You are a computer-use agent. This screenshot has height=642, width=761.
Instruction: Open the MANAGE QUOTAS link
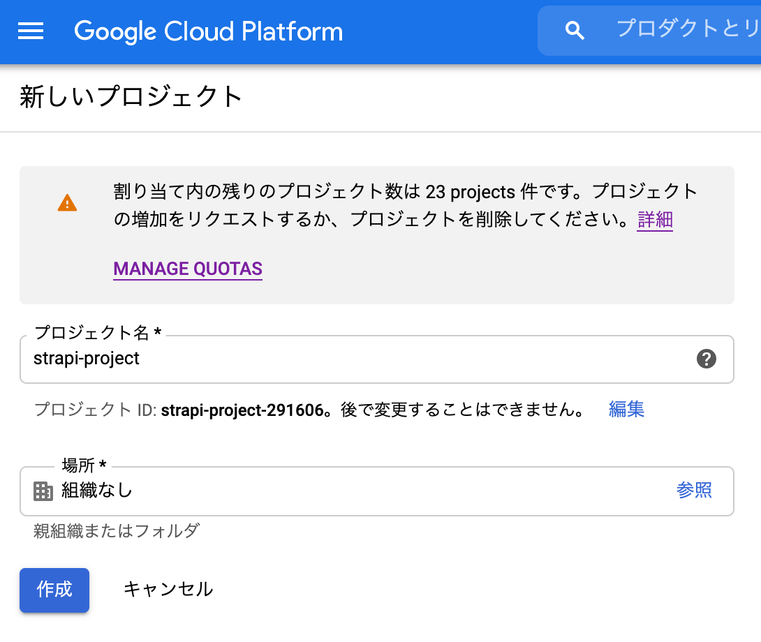click(188, 269)
